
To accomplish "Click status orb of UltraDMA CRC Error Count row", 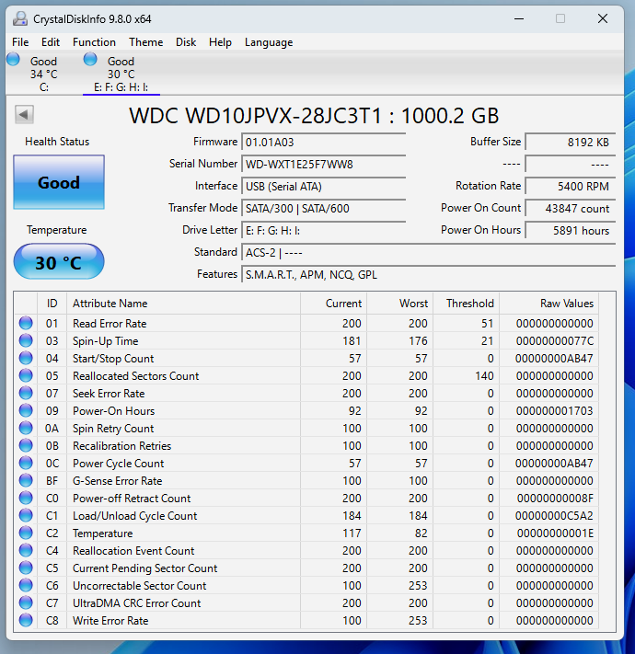I will pyautogui.click(x=26, y=603).
